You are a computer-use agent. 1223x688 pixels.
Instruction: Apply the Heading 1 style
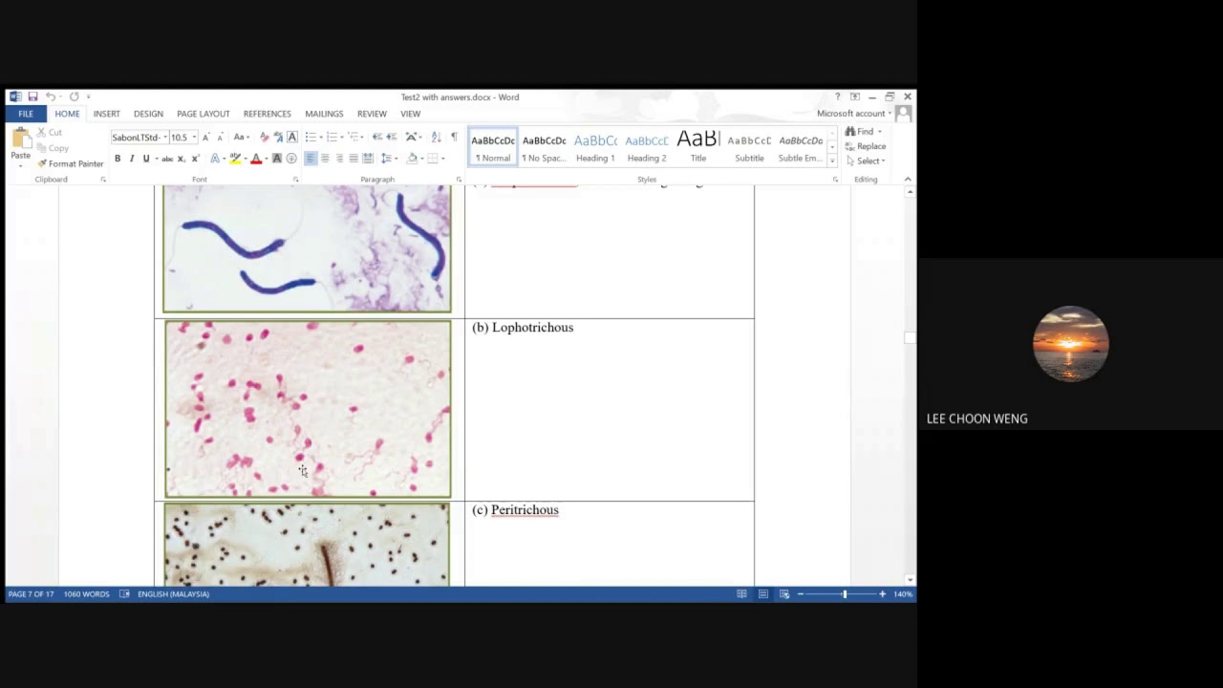click(595, 147)
